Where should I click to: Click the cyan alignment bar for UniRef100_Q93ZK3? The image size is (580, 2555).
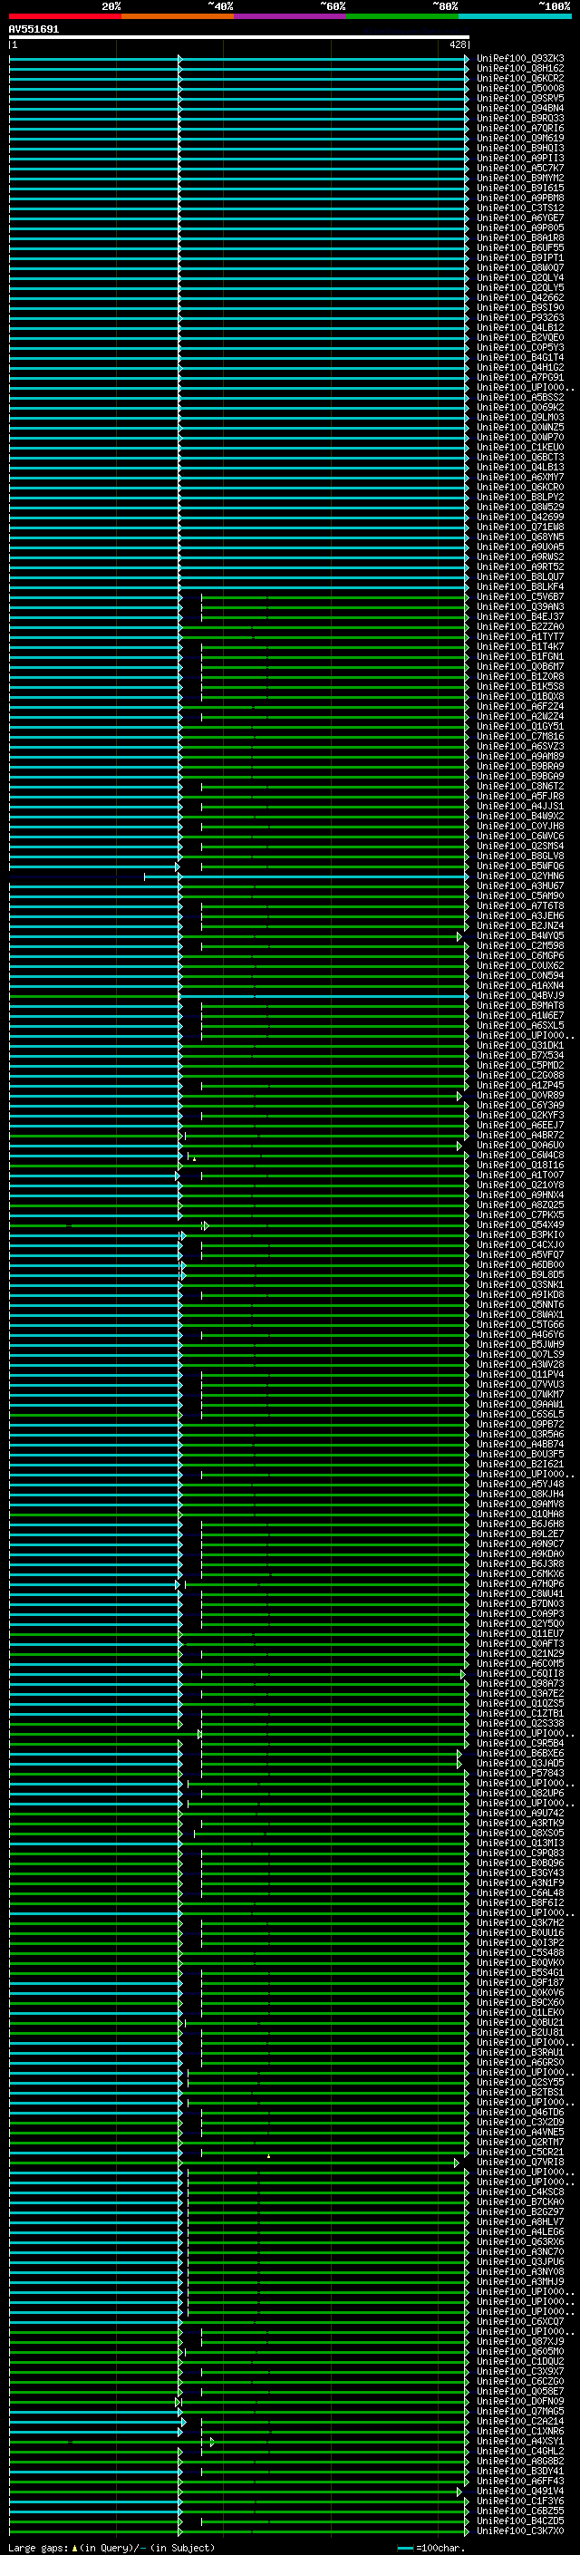click(239, 59)
